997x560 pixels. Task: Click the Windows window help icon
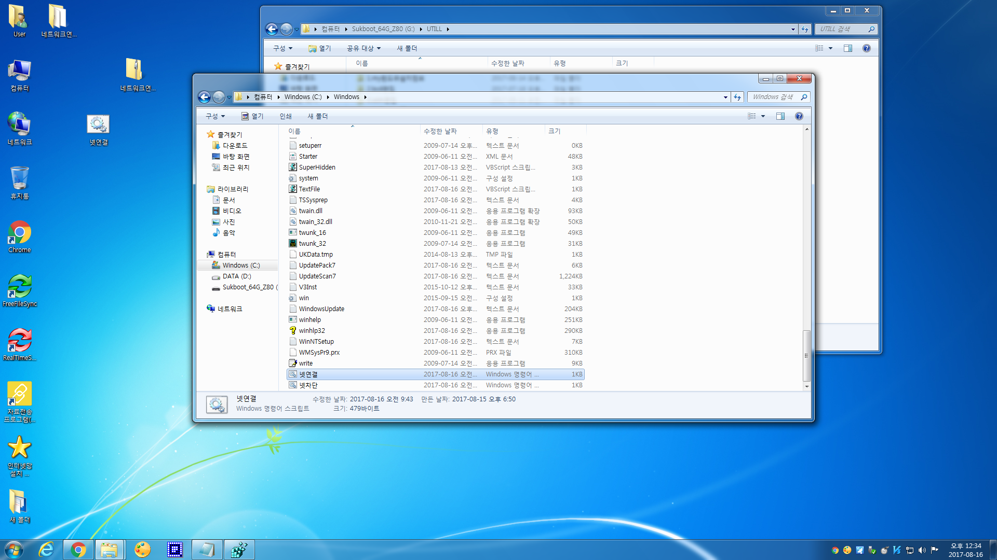799,116
